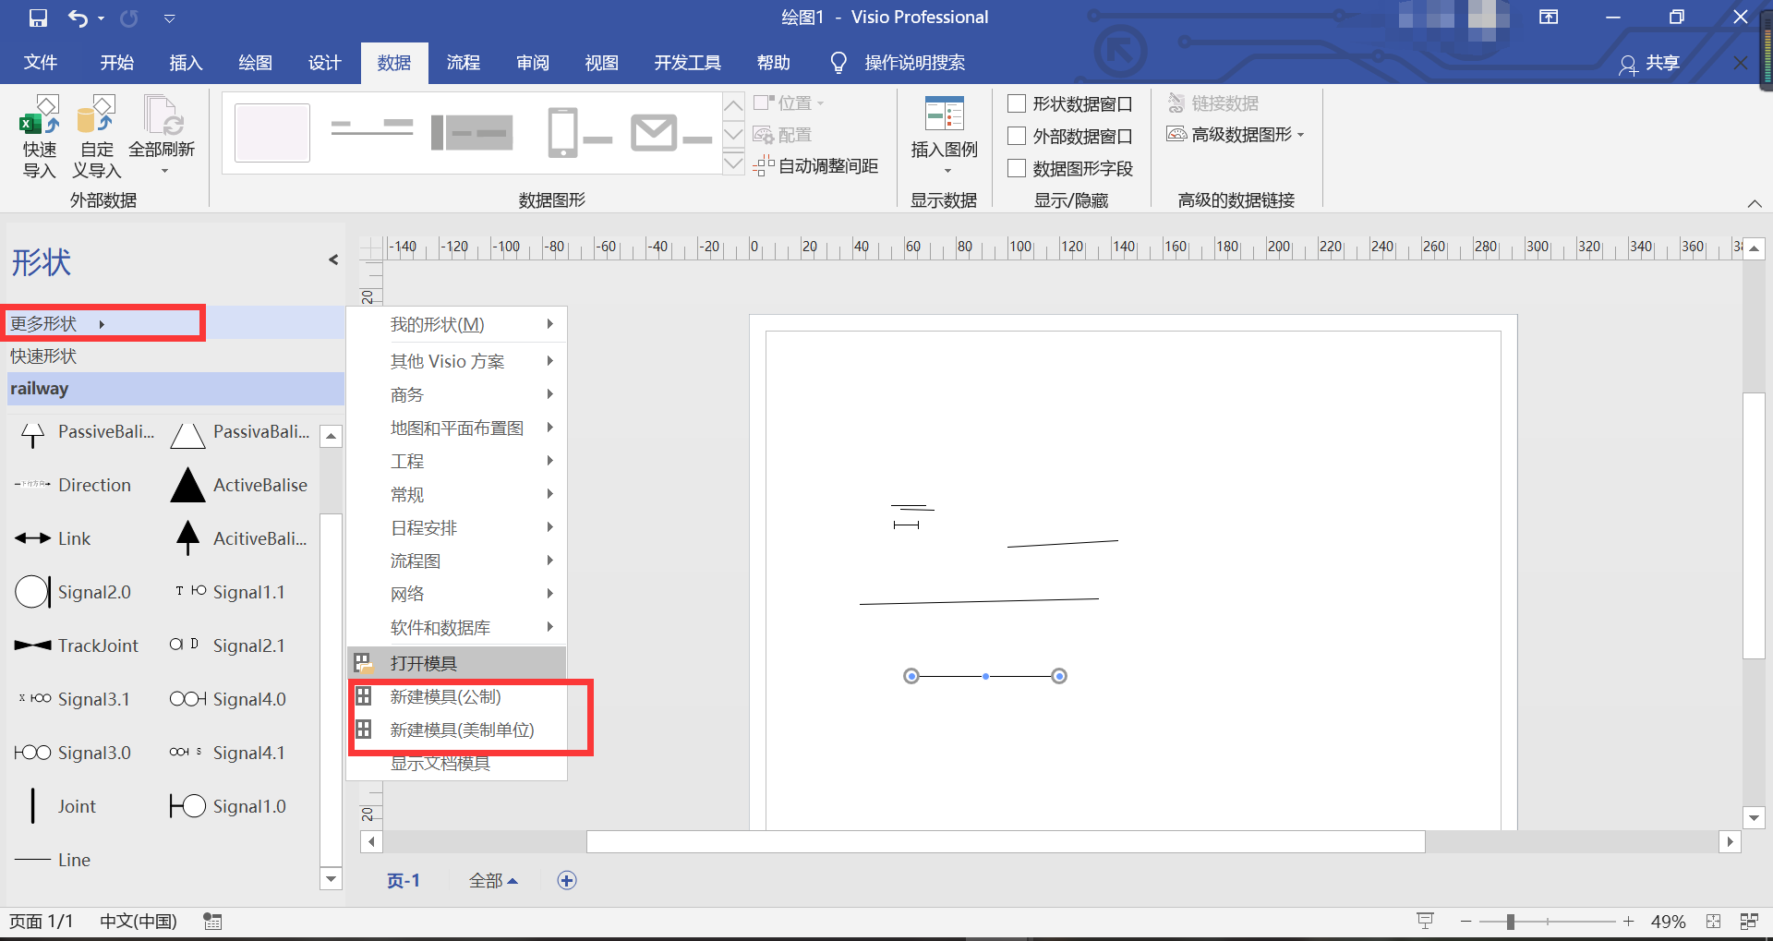Screen dimensions: 1773x941
Task: Select the envelope data graphic thumbnail
Action: coord(671,134)
